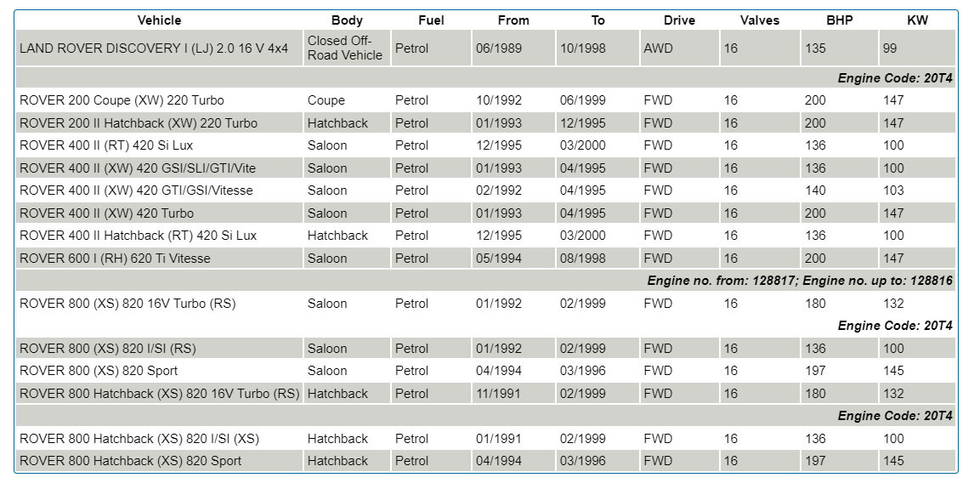Click the From column header
This screenshot has height=489, width=974.
coord(513,20)
